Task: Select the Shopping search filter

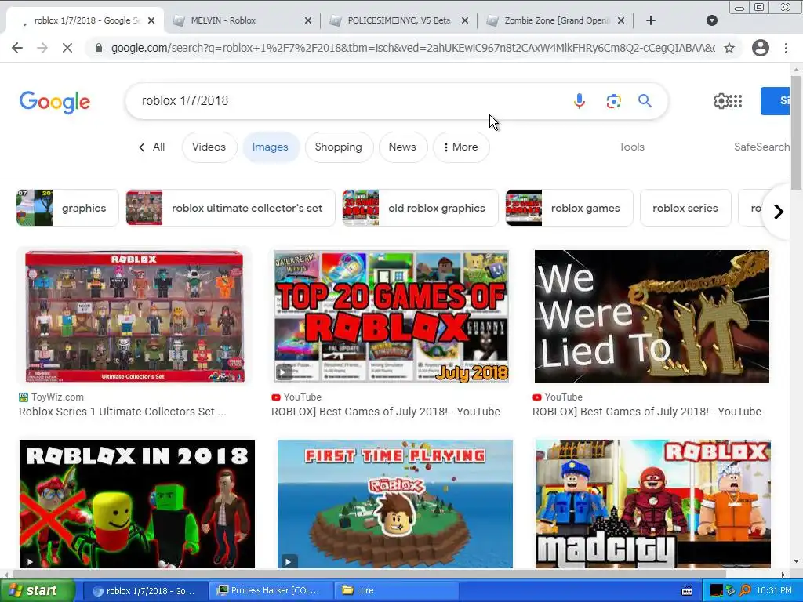Action: (339, 147)
